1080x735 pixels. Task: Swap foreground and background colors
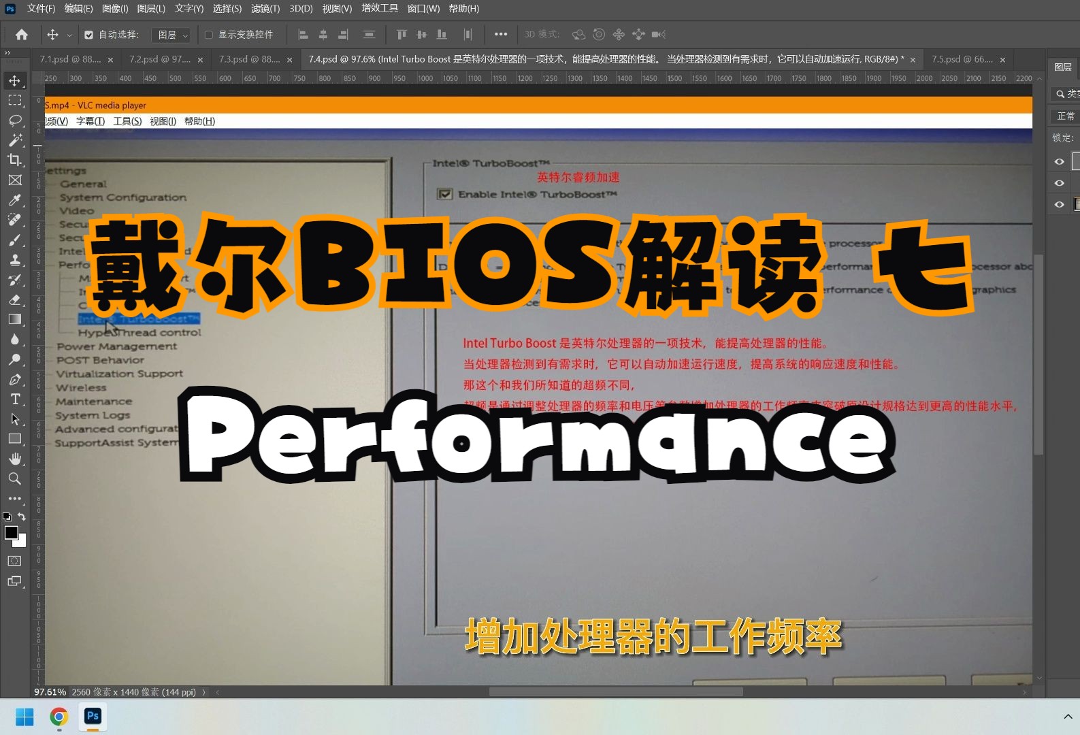[22, 517]
